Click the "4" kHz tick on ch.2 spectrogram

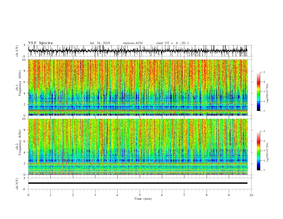point(25,152)
